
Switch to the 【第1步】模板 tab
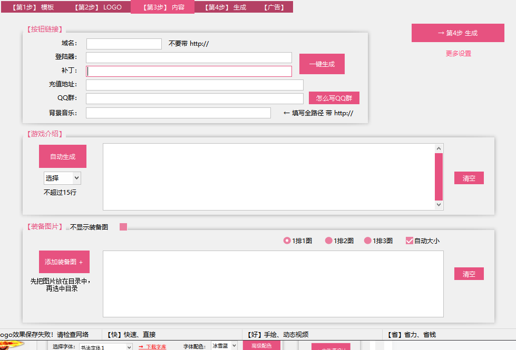point(33,7)
